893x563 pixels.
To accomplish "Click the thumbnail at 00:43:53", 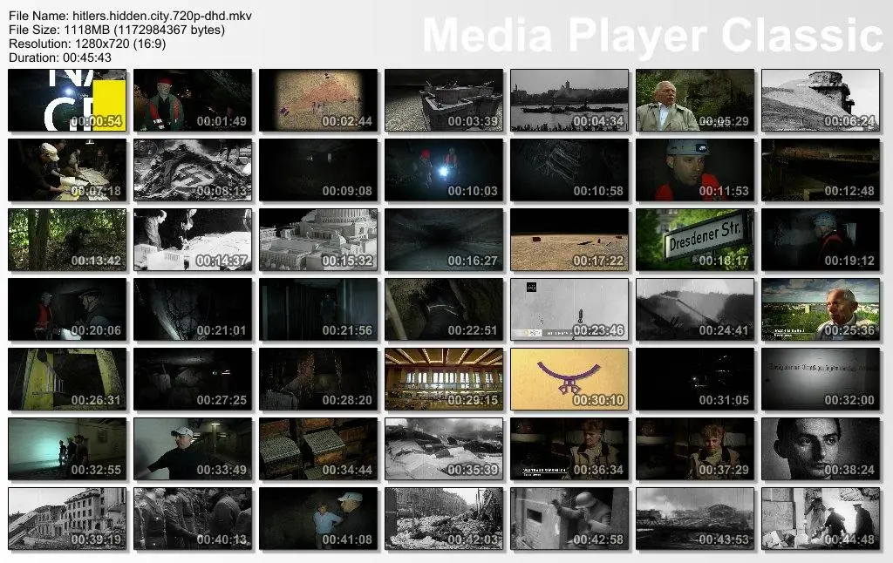I will [695, 519].
